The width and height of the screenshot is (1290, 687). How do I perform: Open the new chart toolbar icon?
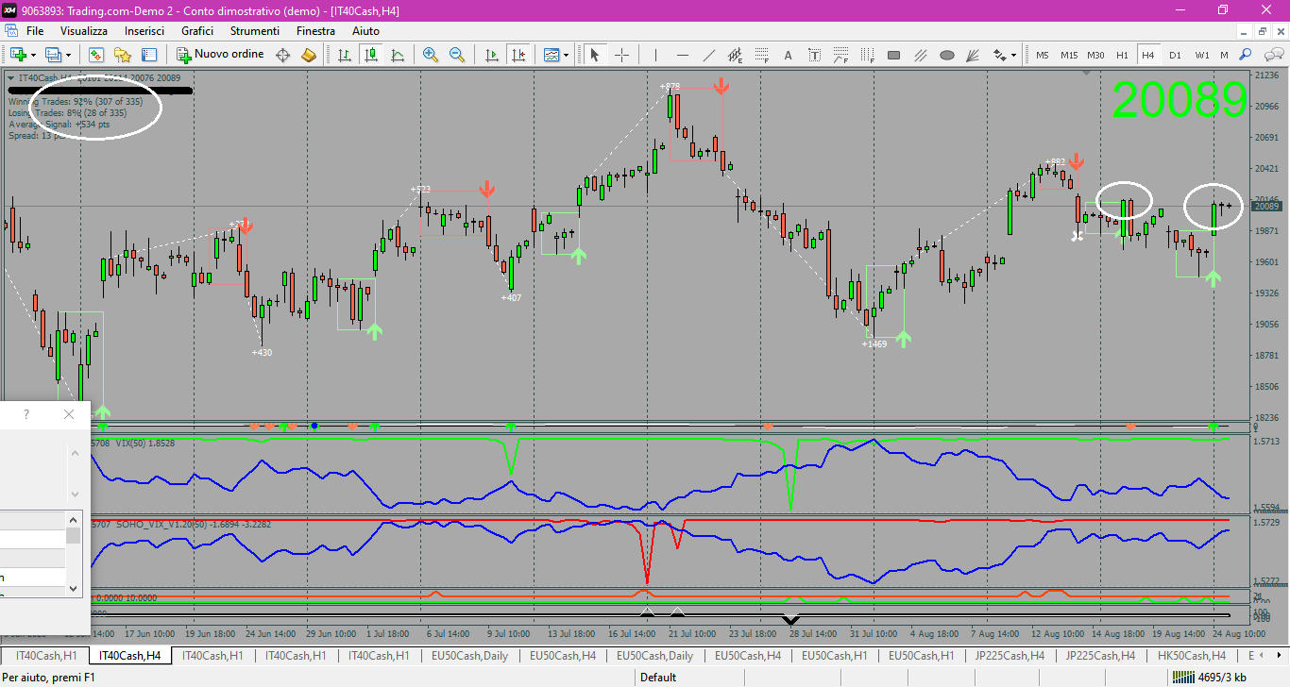click(17, 55)
